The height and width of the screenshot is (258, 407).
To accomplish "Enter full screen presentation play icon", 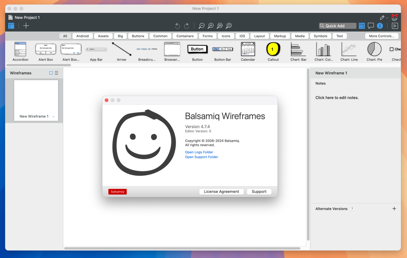I will [x=395, y=25].
